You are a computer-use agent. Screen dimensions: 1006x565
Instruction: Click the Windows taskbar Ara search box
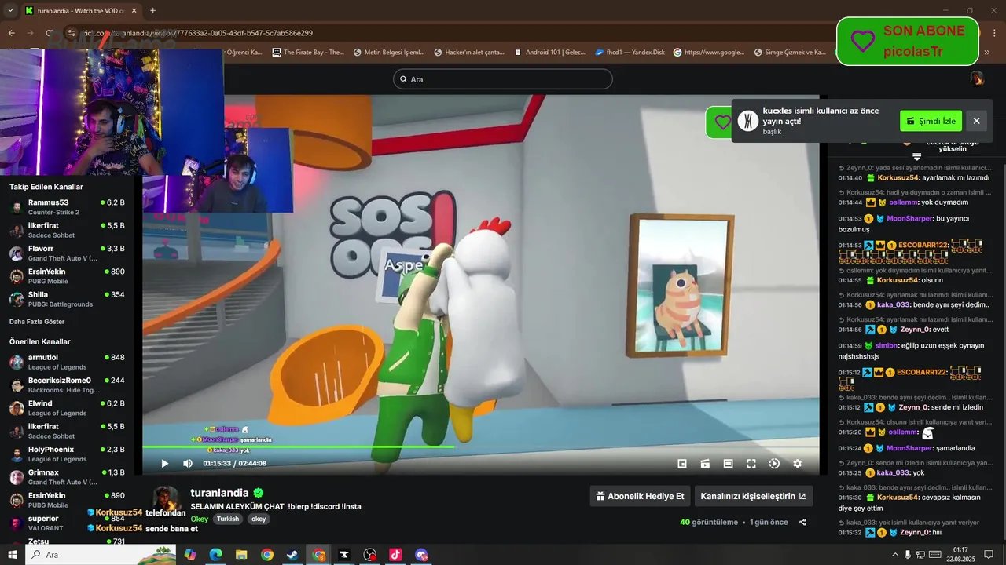(101, 555)
